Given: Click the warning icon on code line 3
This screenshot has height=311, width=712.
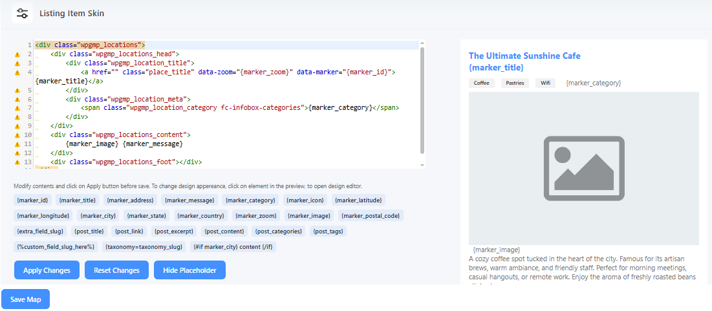Looking at the screenshot, I should pos(17,63).
